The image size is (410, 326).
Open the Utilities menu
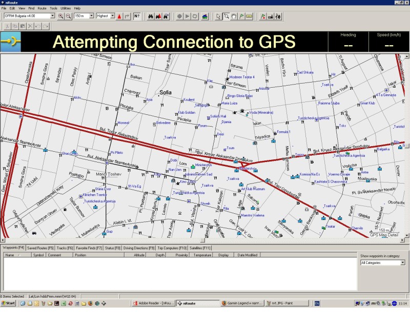pyautogui.click(x=66, y=8)
